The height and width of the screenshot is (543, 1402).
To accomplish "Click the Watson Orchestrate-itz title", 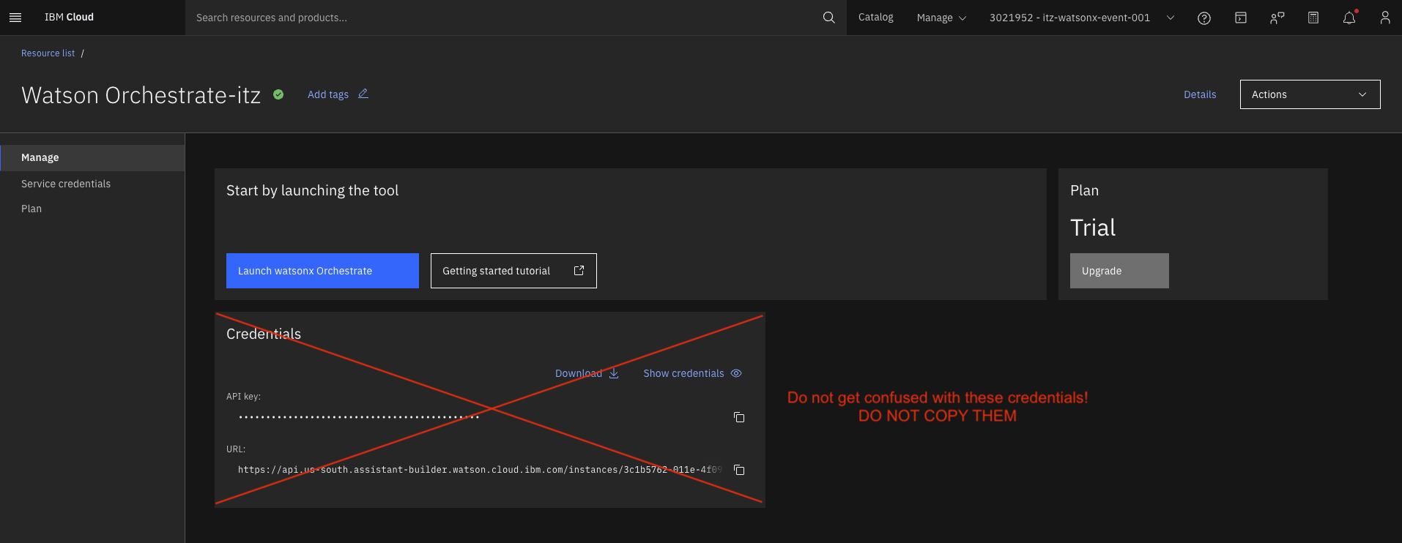I will [141, 95].
